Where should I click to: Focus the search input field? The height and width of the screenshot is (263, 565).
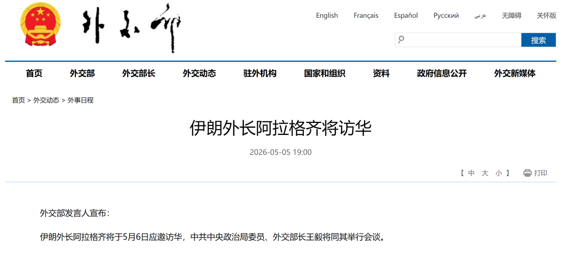click(x=458, y=40)
